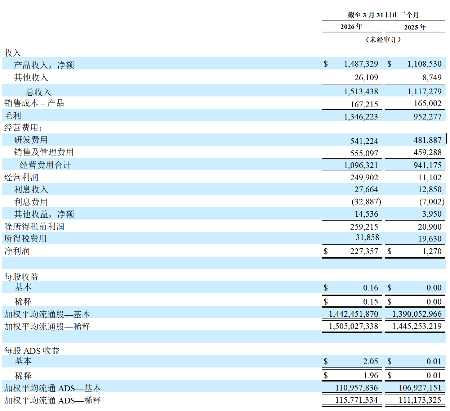This screenshot has width=450, height=411.
Task: Select gross profit value 952,277
Action: point(428,117)
